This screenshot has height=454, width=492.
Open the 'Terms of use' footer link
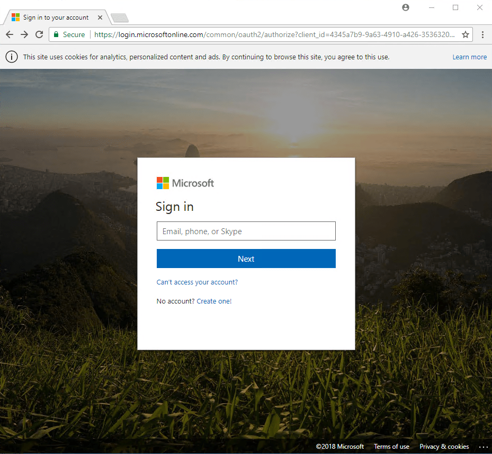(391, 447)
